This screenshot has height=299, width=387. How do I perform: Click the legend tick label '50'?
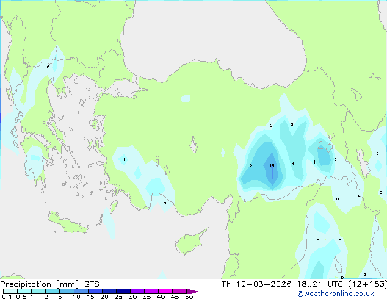point(189,297)
